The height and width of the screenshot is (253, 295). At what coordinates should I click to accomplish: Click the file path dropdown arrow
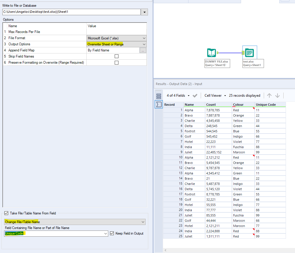[144, 12]
